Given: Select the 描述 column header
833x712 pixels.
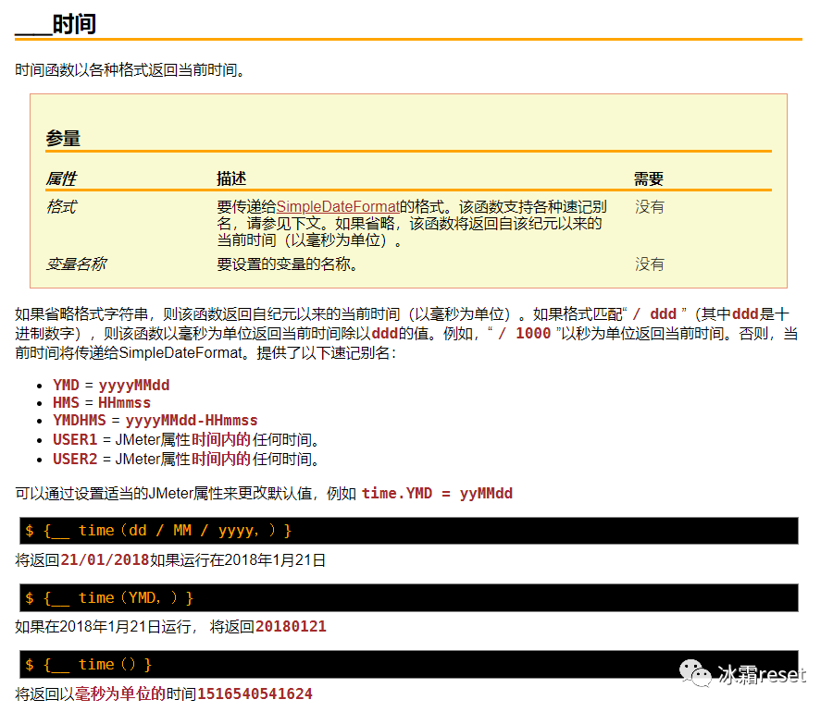Looking at the screenshot, I should click(x=231, y=178).
